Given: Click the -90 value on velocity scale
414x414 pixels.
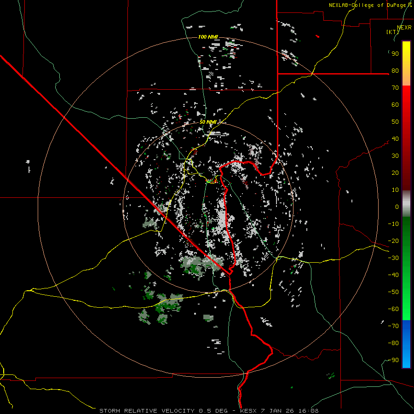Looking at the screenshot, I should [x=393, y=360].
